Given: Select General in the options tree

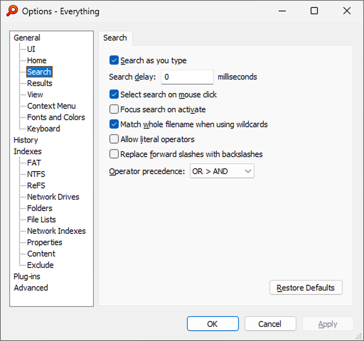Looking at the screenshot, I should pos(27,37).
